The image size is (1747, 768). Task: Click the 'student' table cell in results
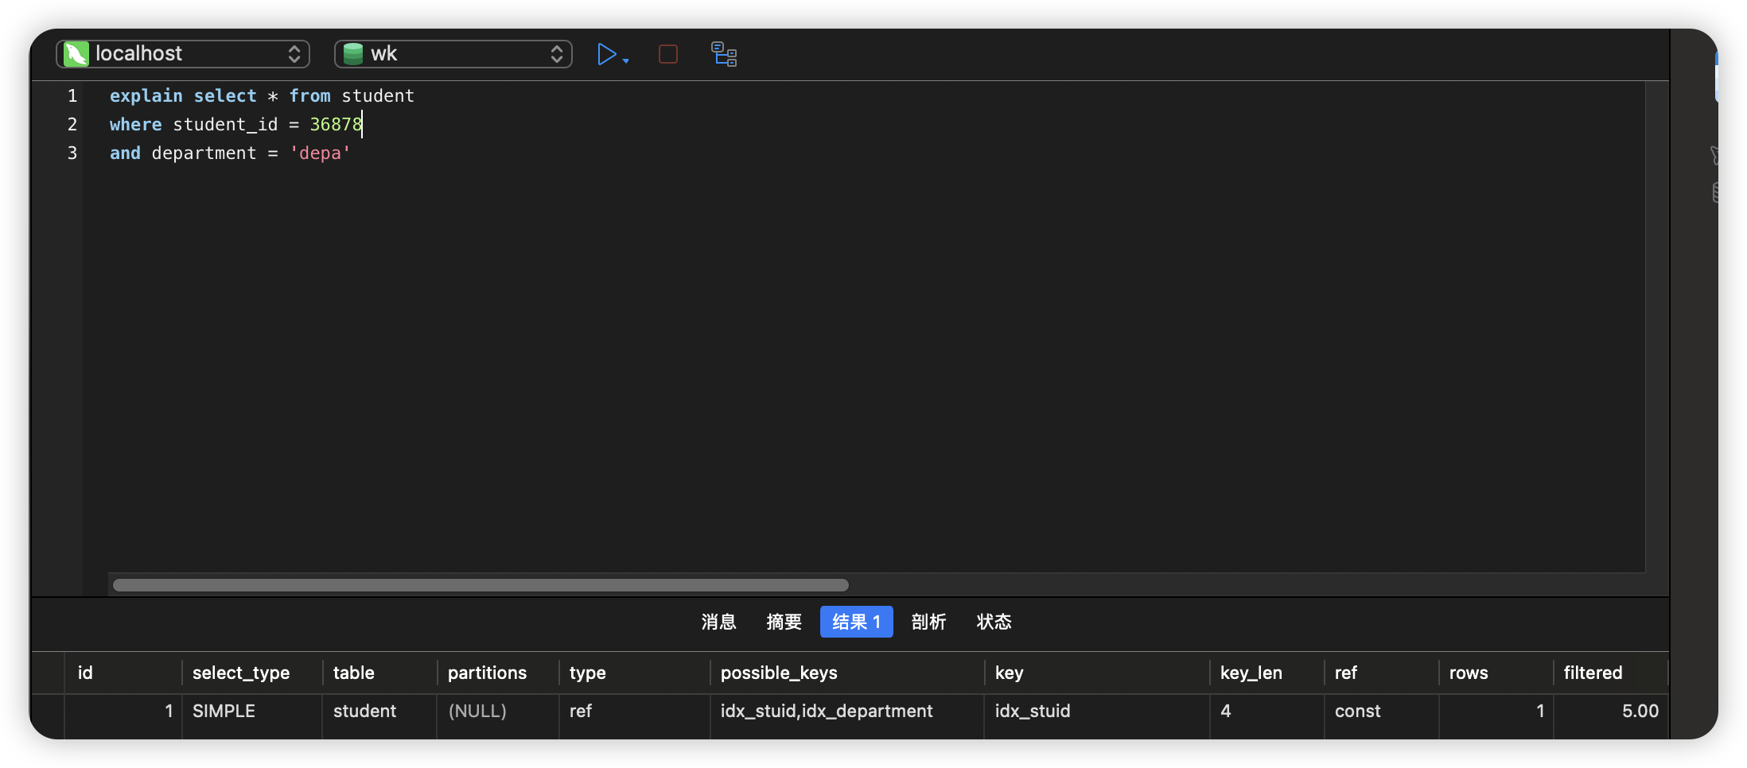pos(379,711)
